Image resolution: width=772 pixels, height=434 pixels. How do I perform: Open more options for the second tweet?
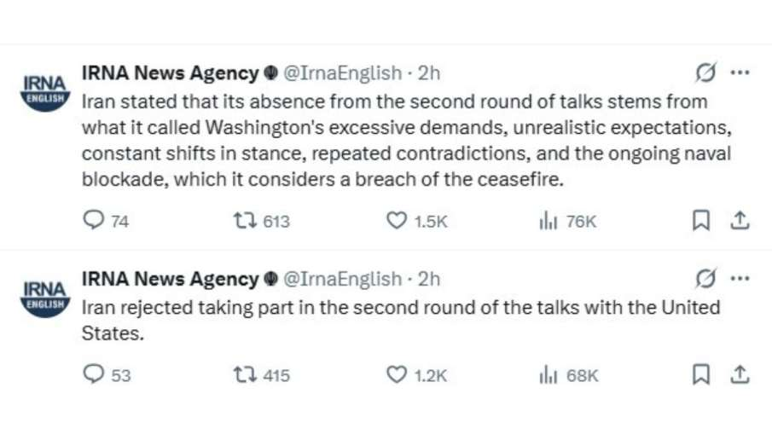pos(740,278)
